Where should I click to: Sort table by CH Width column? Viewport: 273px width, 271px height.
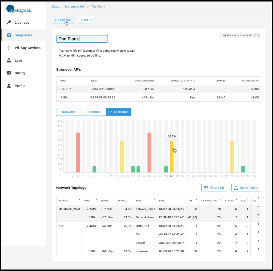click(x=220, y=200)
